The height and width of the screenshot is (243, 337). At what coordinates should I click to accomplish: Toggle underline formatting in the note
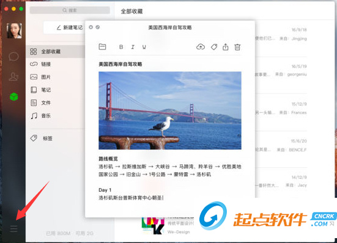(144, 47)
